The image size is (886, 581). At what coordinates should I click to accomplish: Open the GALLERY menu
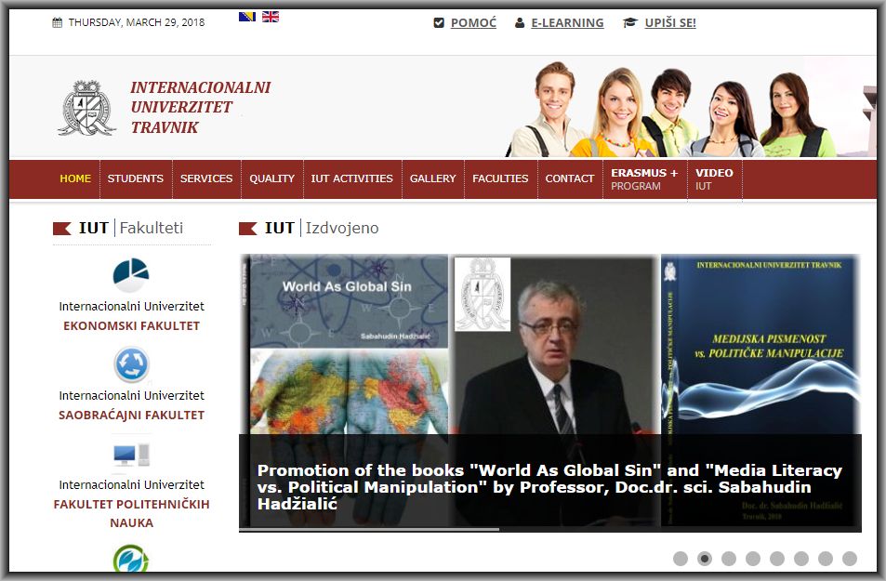coord(433,178)
